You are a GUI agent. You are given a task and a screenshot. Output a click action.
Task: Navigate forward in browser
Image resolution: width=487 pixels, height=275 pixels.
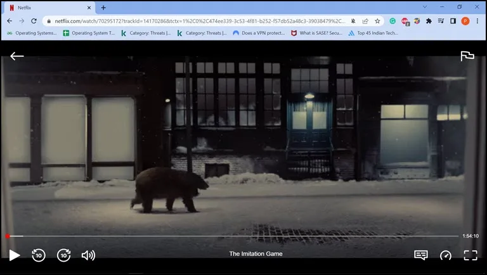point(22,21)
